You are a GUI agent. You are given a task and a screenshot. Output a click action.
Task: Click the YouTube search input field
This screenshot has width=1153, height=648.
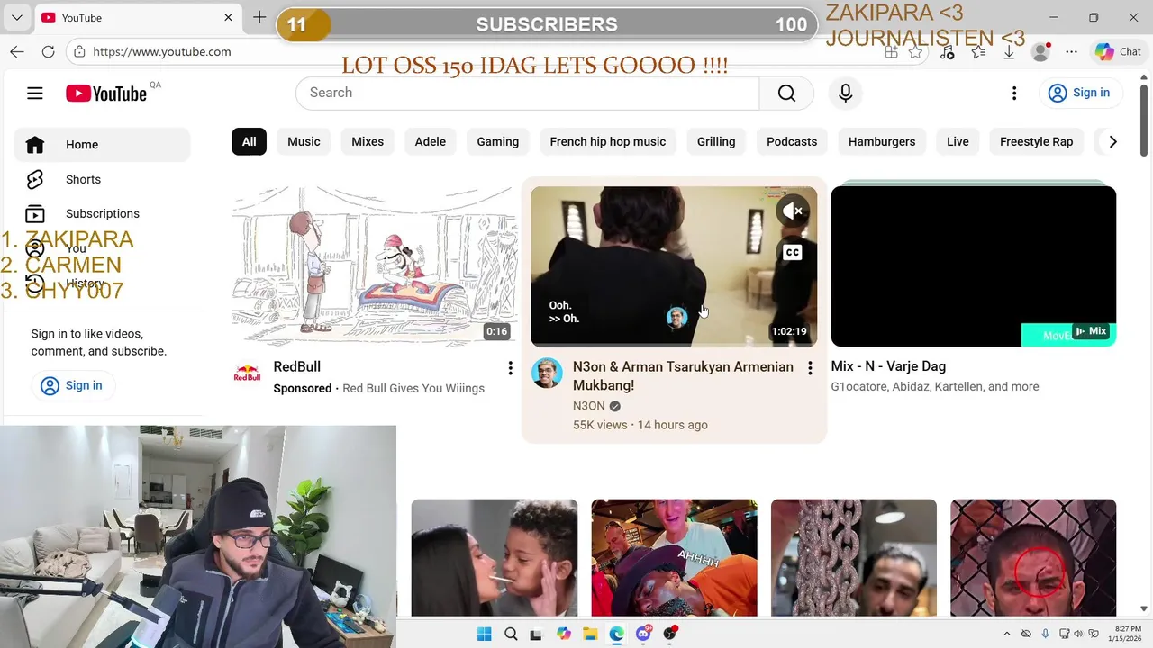click(x=527, y=93)
